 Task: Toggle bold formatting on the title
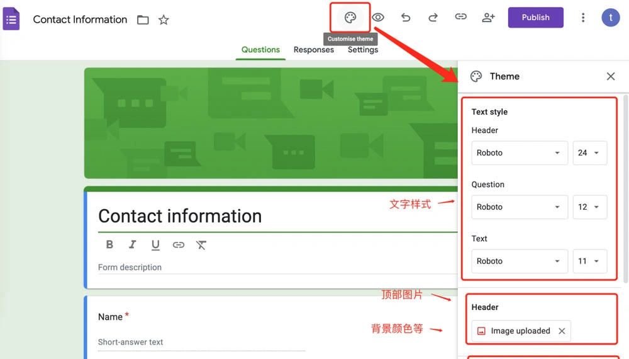(109, 245)
